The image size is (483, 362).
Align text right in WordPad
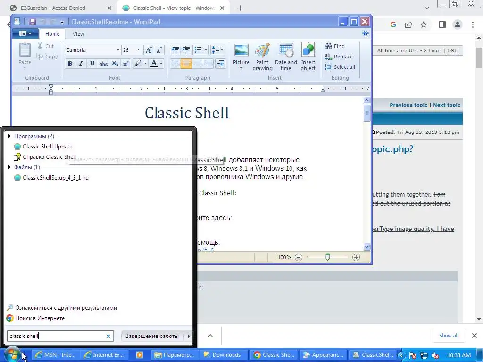click(x=198, y=64)
